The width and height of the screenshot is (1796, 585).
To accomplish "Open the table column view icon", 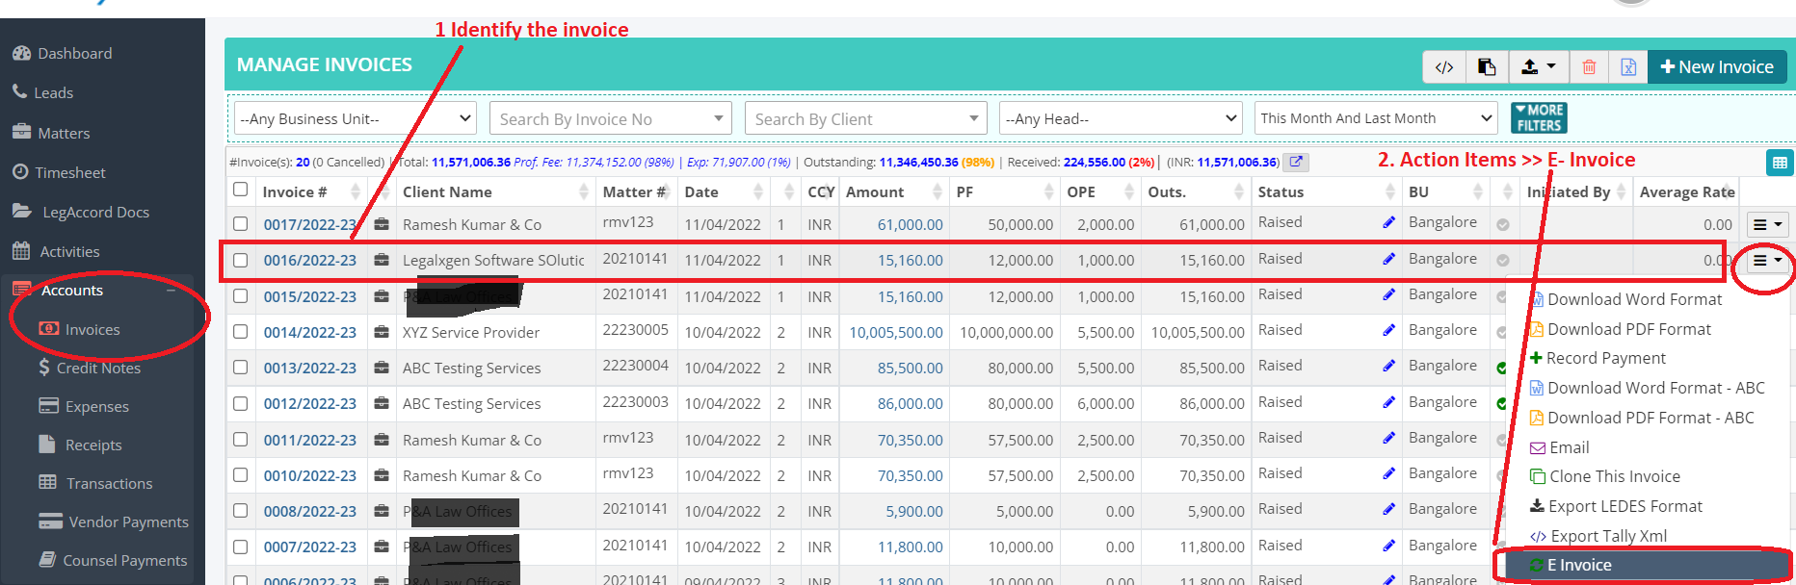I will 1780,163.
